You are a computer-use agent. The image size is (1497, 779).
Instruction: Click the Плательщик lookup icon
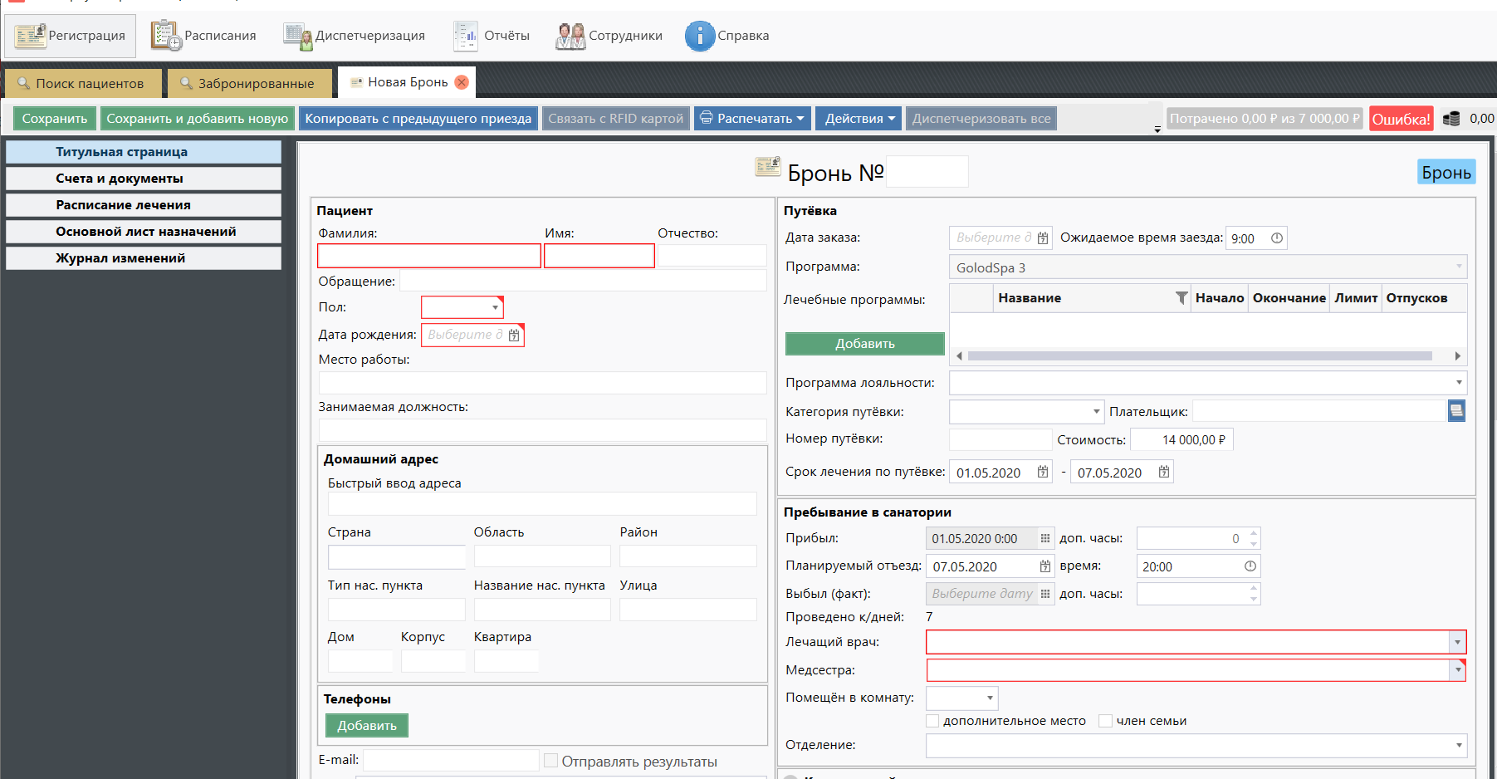(x=1456, y=411)
